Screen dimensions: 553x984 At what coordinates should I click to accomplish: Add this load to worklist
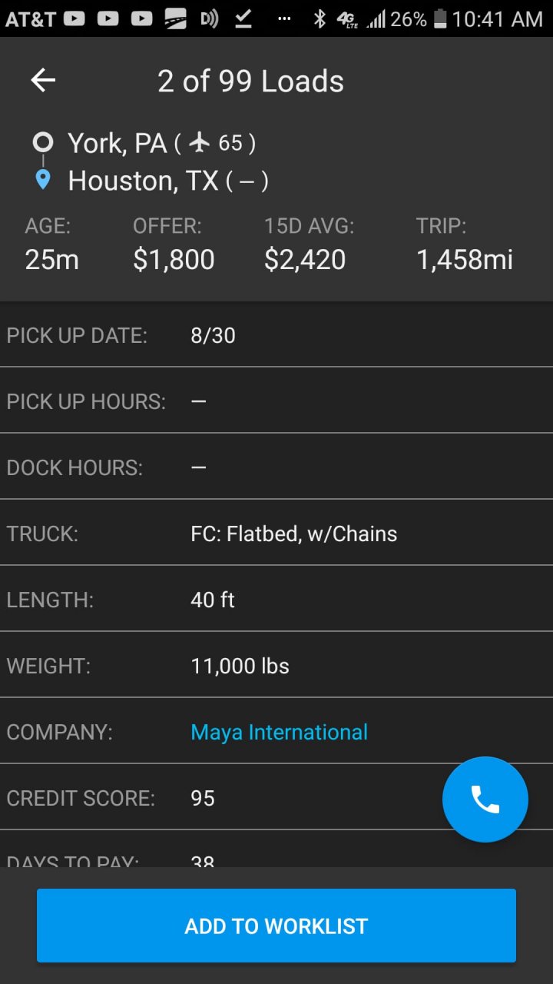point(276,926)
